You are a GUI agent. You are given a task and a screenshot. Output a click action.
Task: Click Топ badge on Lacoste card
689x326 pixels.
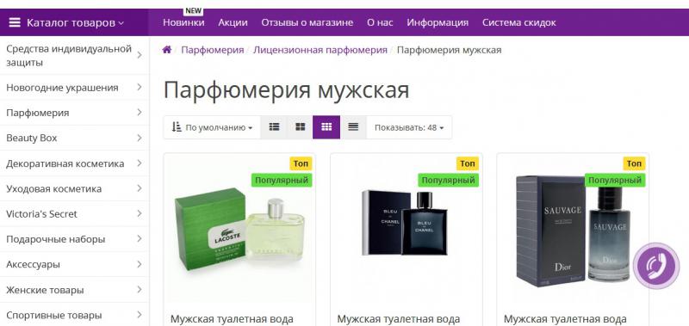(x=301, y=163)
